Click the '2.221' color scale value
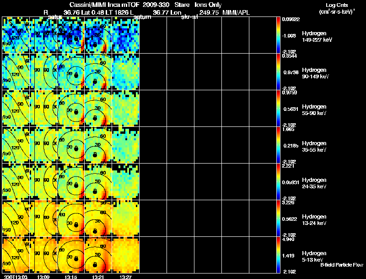 pyautogui.click(x=288, y=166)
